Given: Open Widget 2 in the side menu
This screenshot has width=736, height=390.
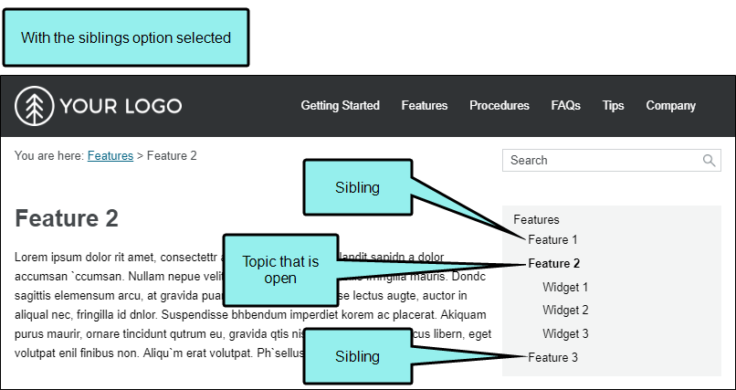Looking at the screenshot, I should [x=565, y=310].
